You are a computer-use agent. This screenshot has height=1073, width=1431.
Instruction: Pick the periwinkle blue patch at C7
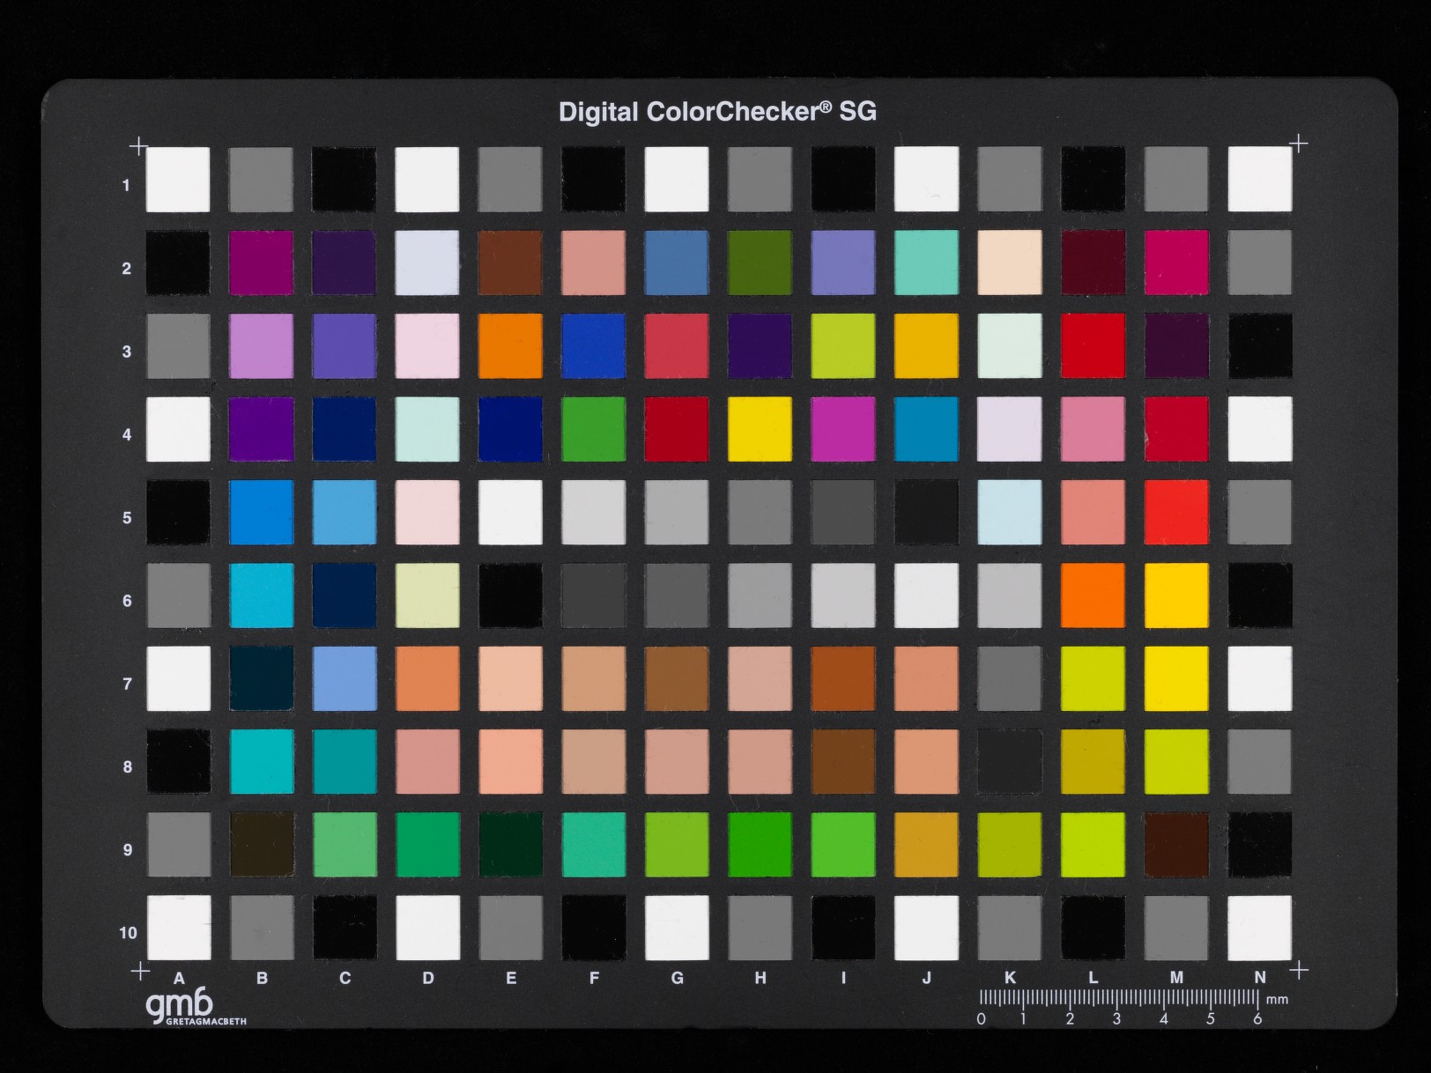pos(345,678)
